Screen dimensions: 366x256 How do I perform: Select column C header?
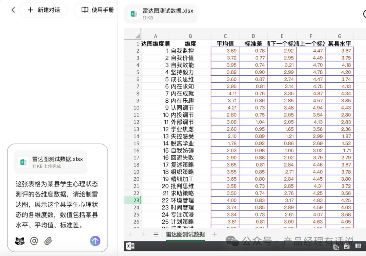click(x=225, y=36)
